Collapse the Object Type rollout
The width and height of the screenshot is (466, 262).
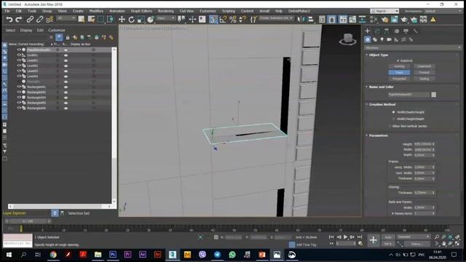point(379,55)
